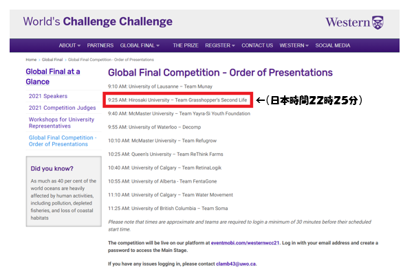Open the World's Challenge Challenge site title
Screen dimensions: 414x278
[x=98, y=21]
